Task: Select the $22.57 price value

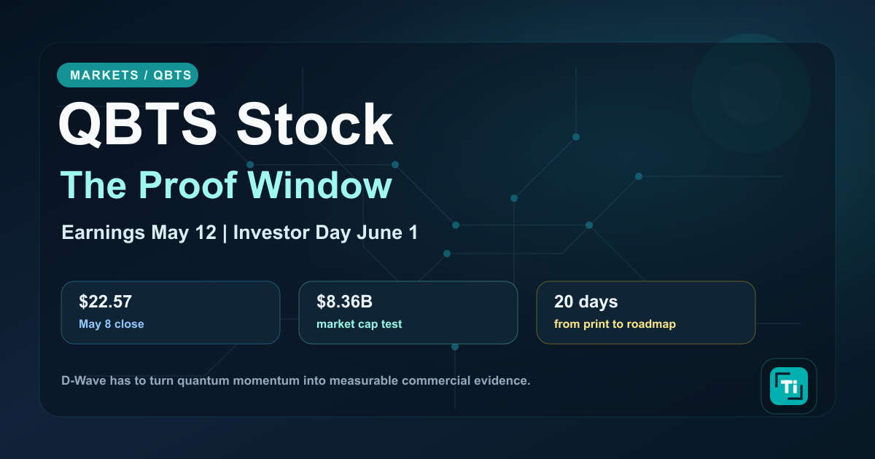Action: [x=106, y=302]
